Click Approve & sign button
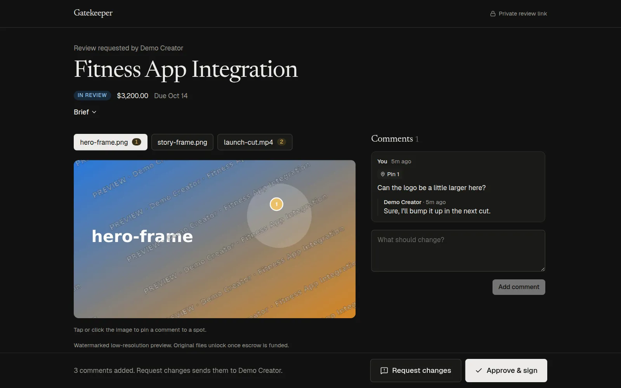The height and width of the screenshot is (388, 621). tap(506, 371)
